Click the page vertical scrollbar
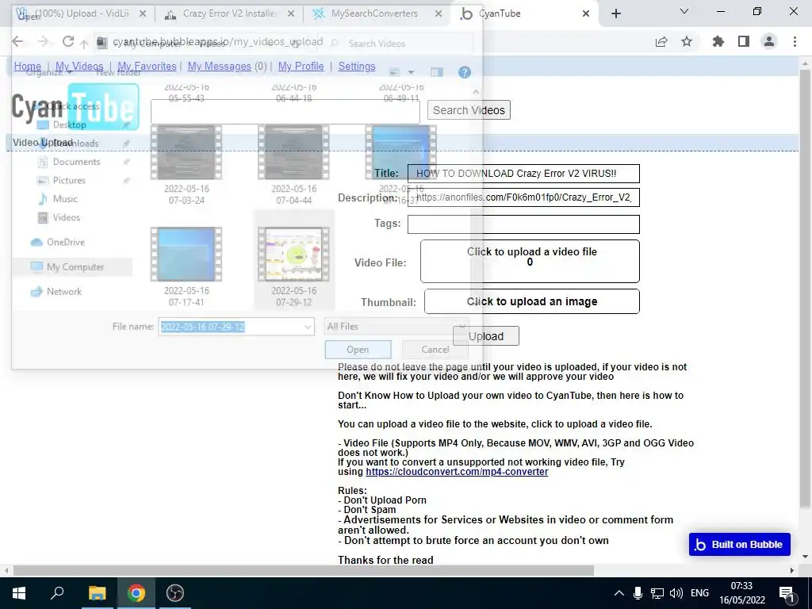 pos(805,287)
